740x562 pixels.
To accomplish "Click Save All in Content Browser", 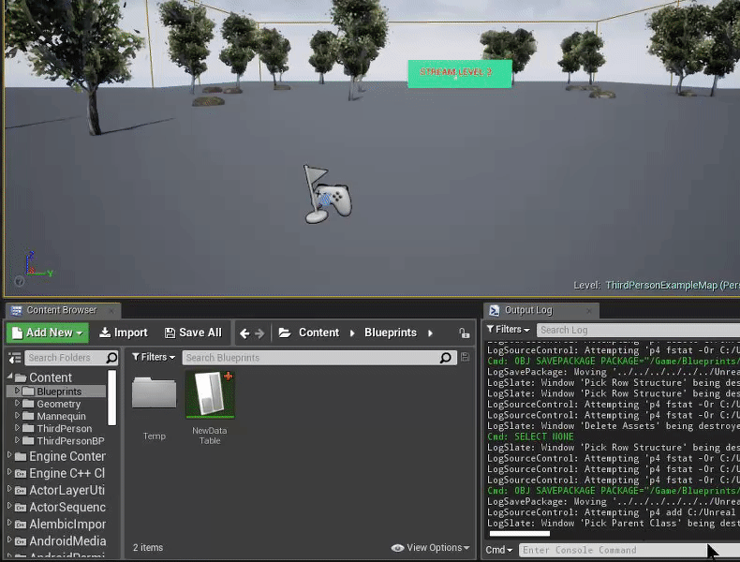I will [193, 333].
